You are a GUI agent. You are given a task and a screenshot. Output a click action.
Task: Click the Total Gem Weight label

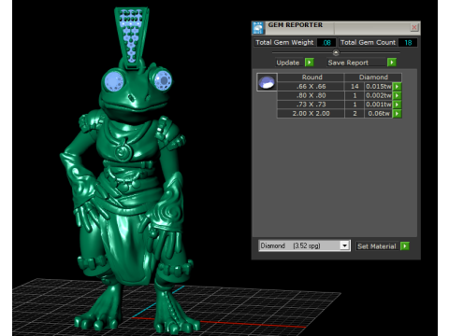point(284,43)
